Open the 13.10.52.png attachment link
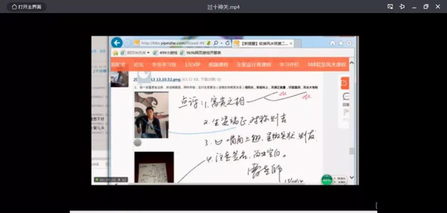The width and height of the screenshot is (447, 213). click(x=157, y=79)
